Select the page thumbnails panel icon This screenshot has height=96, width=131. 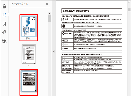4,15
